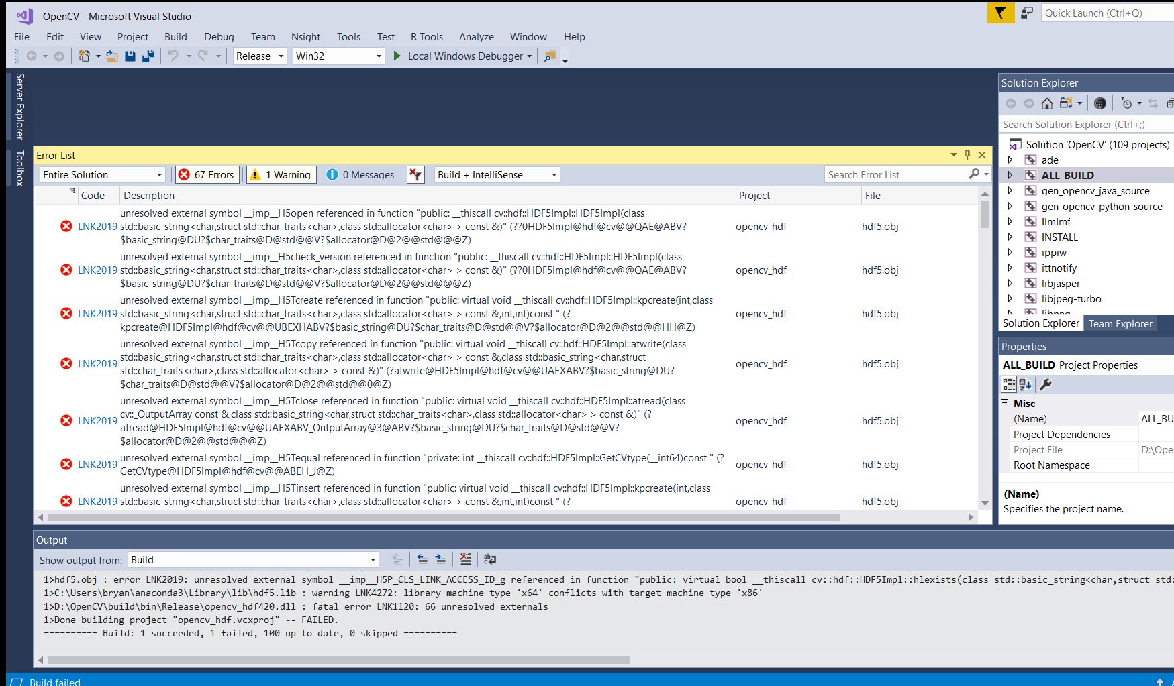
Task: Toggle the 1 Warning filter
Action: tap(281, 175)
